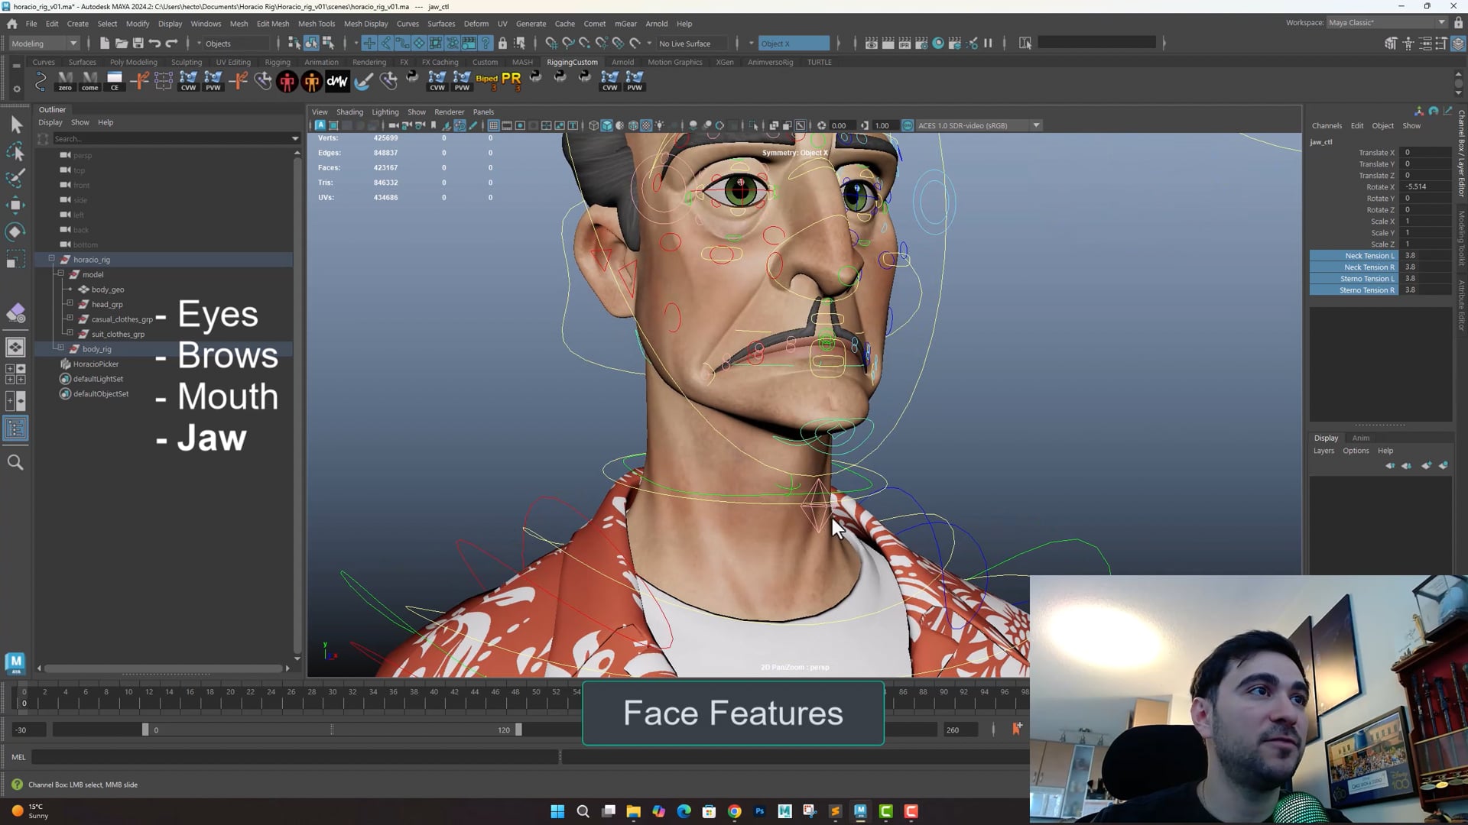Select the Neck Tension L attribute

click(x=1354, y=256)
